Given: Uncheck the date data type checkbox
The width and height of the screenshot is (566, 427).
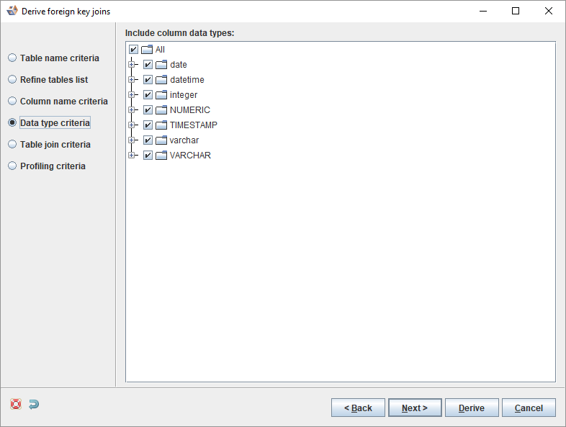Looking at the screenshot, I should [x=148, y=65].
